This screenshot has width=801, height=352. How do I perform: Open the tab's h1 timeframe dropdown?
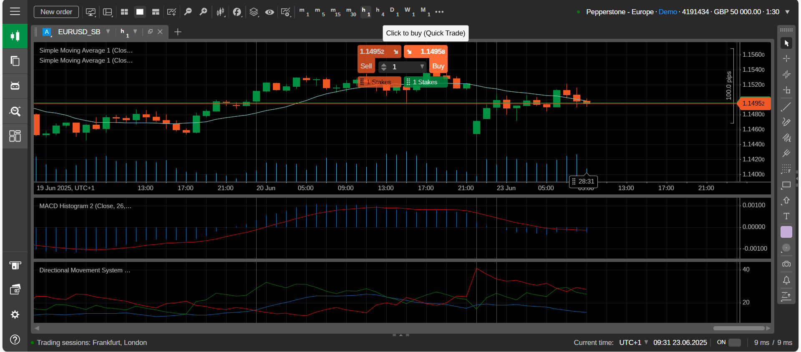point(135,32)
